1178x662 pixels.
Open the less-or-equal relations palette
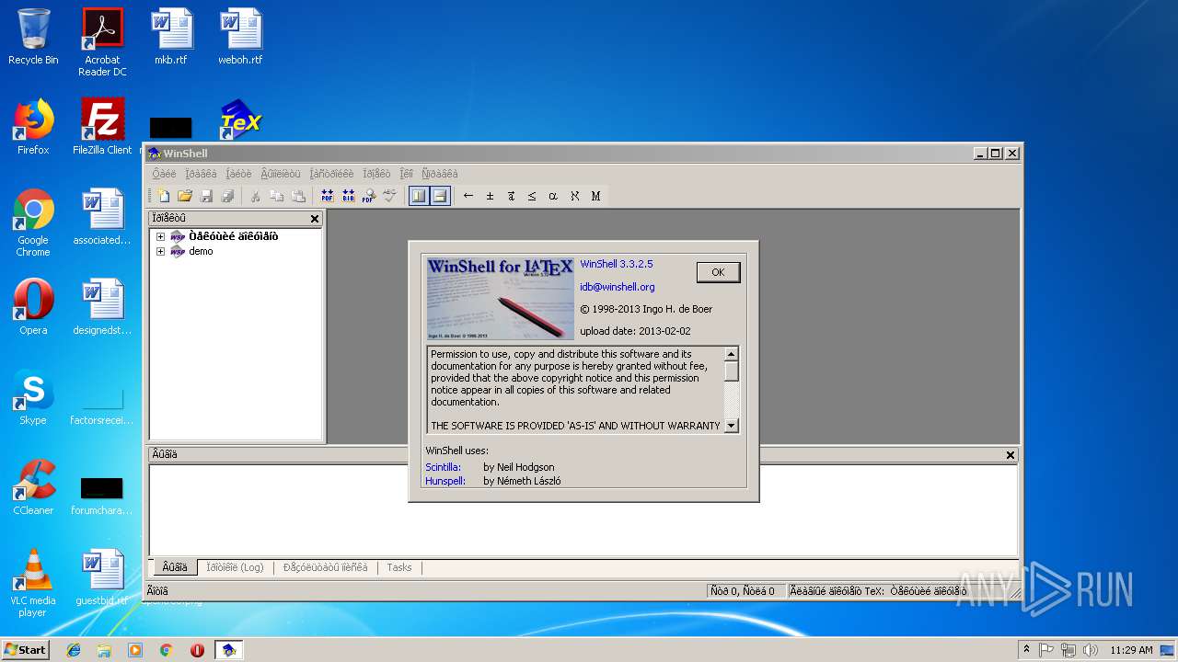tap(532, 196)
